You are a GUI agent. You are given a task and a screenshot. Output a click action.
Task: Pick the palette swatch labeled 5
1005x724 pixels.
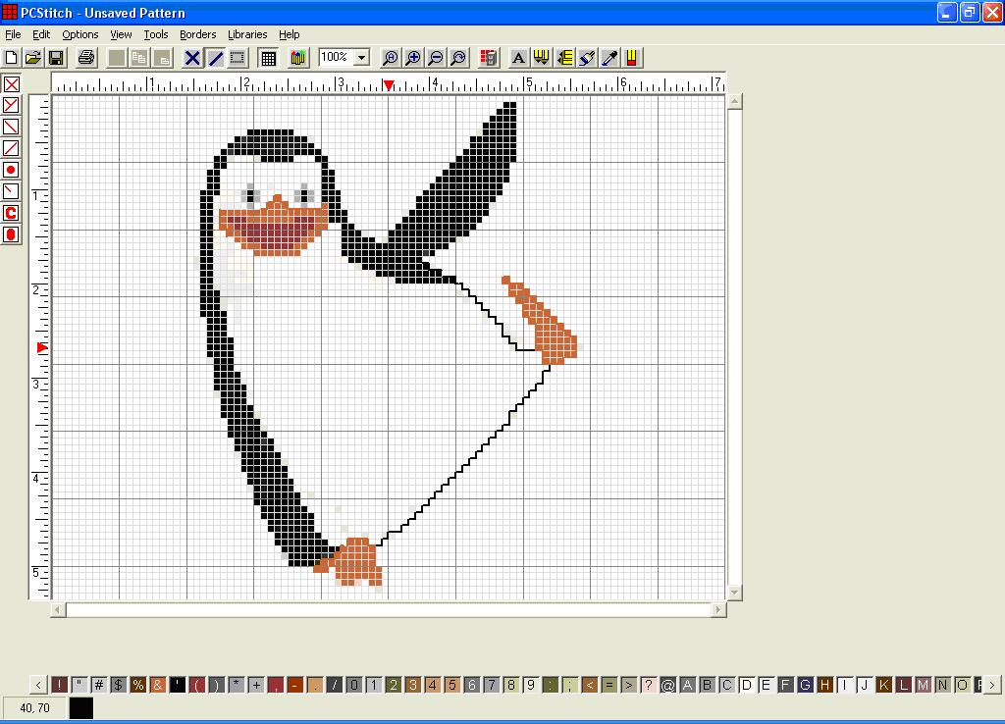coord(451,685)
